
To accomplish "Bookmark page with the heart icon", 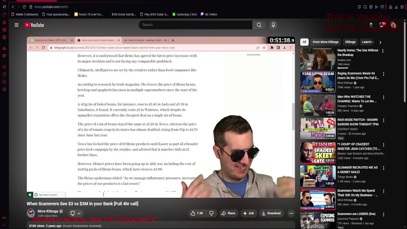I will (382, 7).
